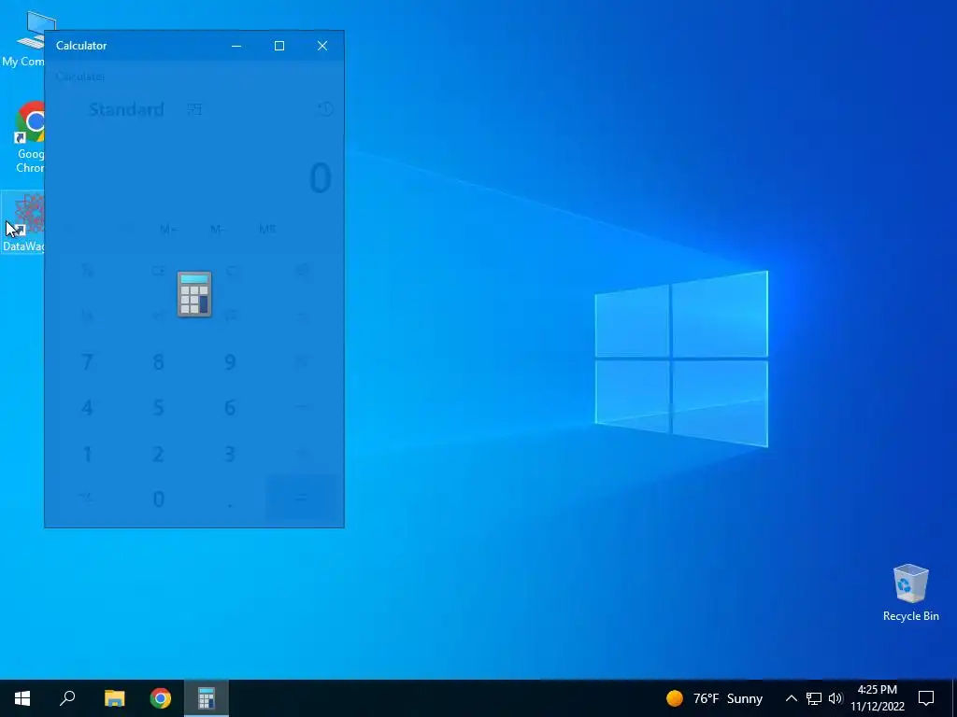This screenshot has height=717, width=957.
Task: Open the Recycle Bin desktop icon
Action: click(x=910, y=593)
